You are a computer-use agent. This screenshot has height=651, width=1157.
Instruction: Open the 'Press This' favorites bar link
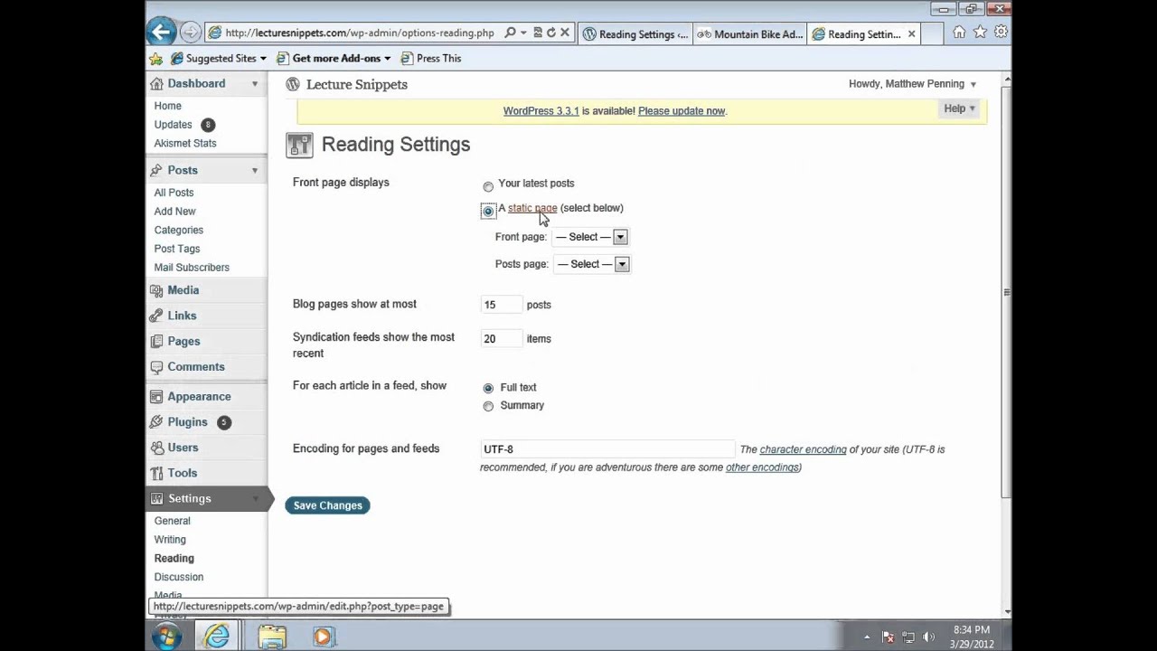coord(431,59)
